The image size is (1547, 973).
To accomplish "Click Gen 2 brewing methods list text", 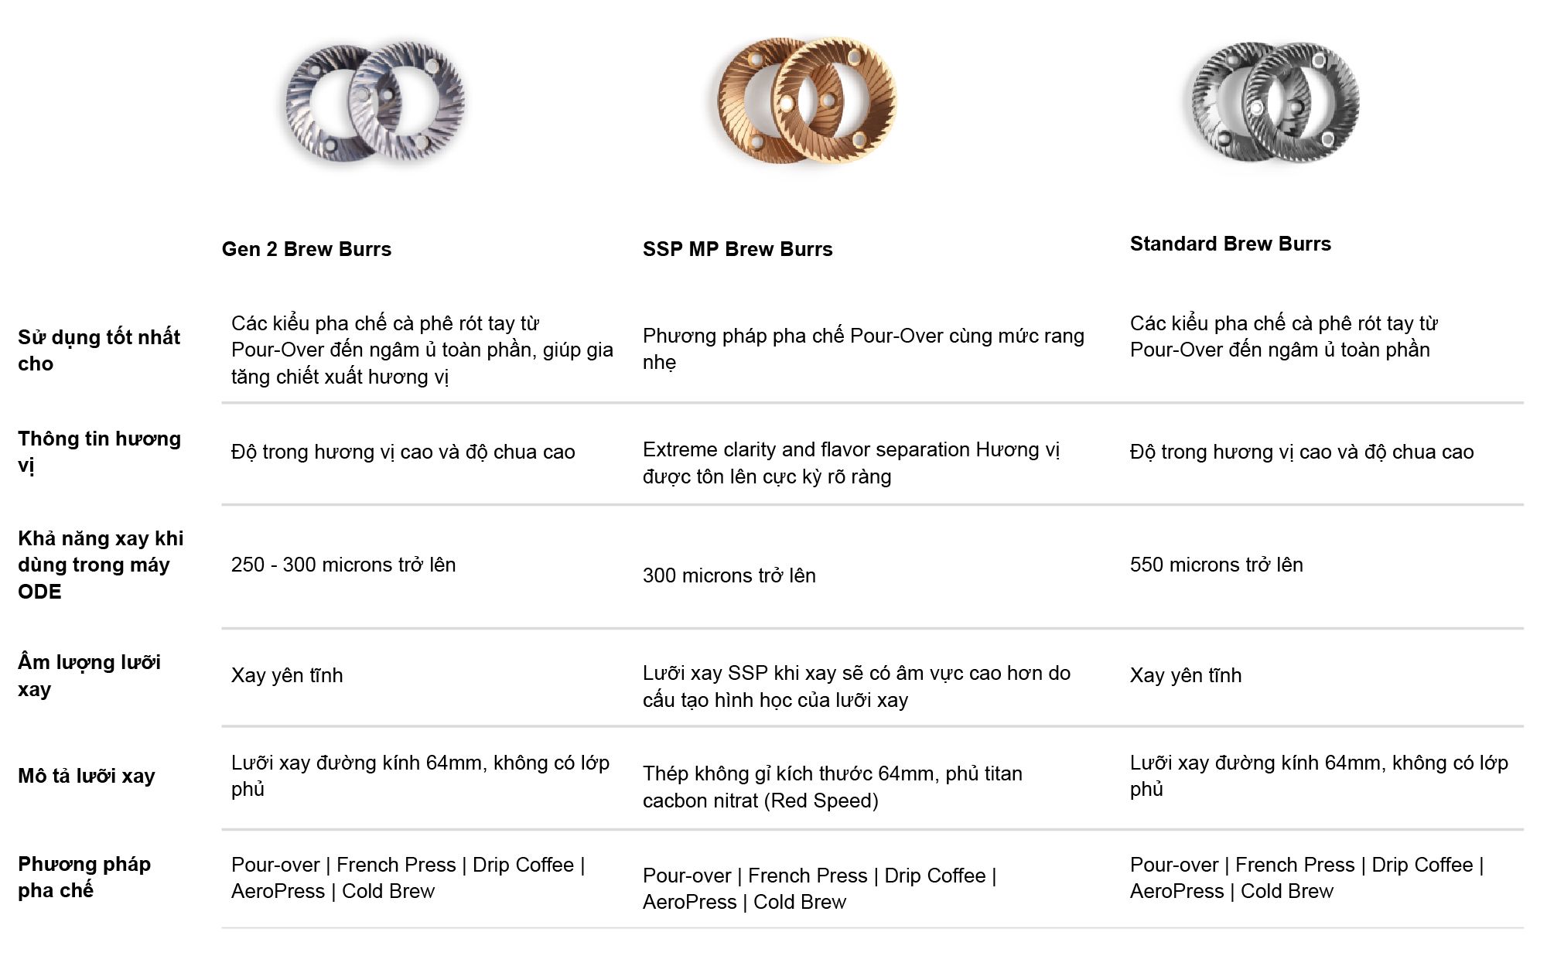I will point(408,878).
